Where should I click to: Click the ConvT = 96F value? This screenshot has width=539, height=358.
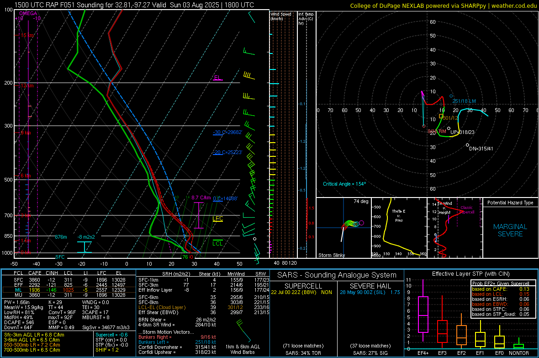pos(62,312)
